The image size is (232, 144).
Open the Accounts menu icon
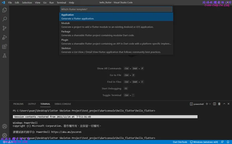pos(4,126)
